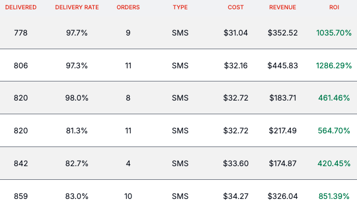Select the $183.71 revenue cell
This screenshot has height=211, width=357.
[x=283, y=98]
